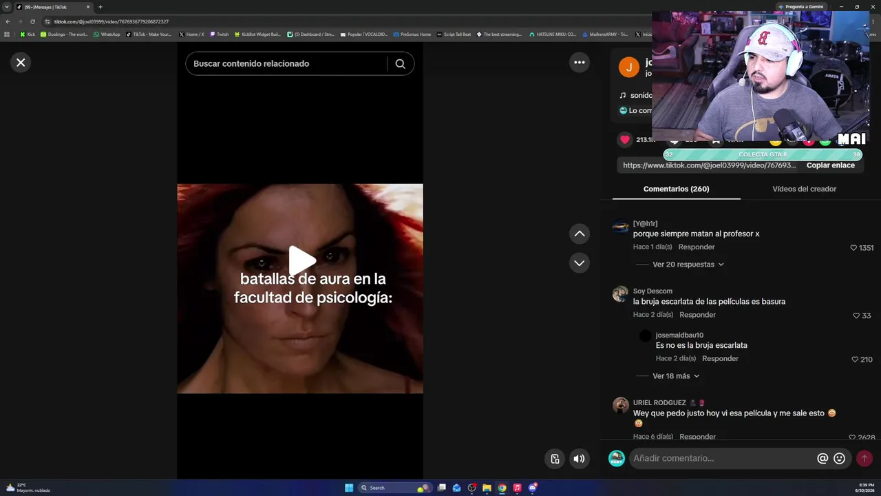Expand Ver 18 más replies
This screenshot has height=496, width=881.
[x=675, y=376]
